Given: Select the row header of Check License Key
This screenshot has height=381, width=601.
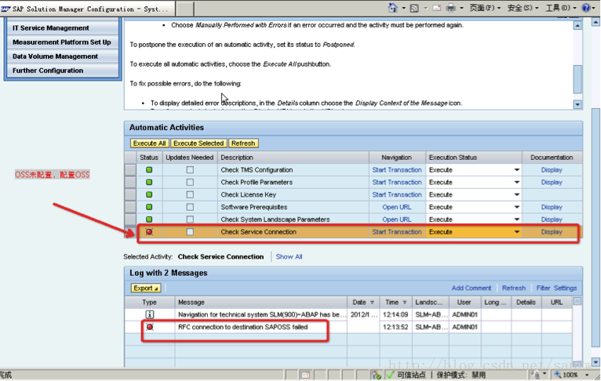Looking at the screenshot, I should (x=130, y=194).
